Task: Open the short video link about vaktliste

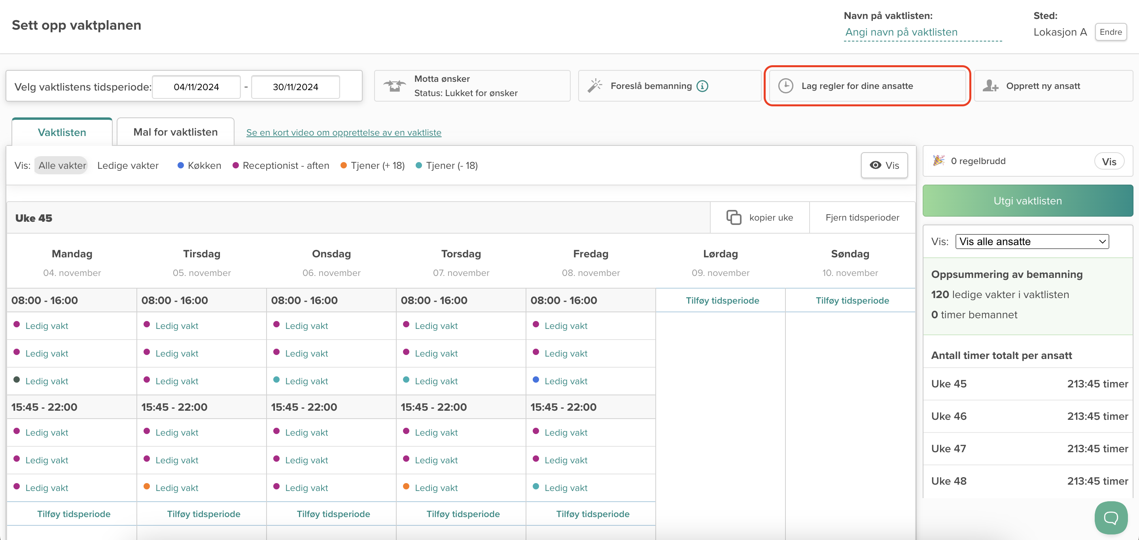Action: pos(344,132)
